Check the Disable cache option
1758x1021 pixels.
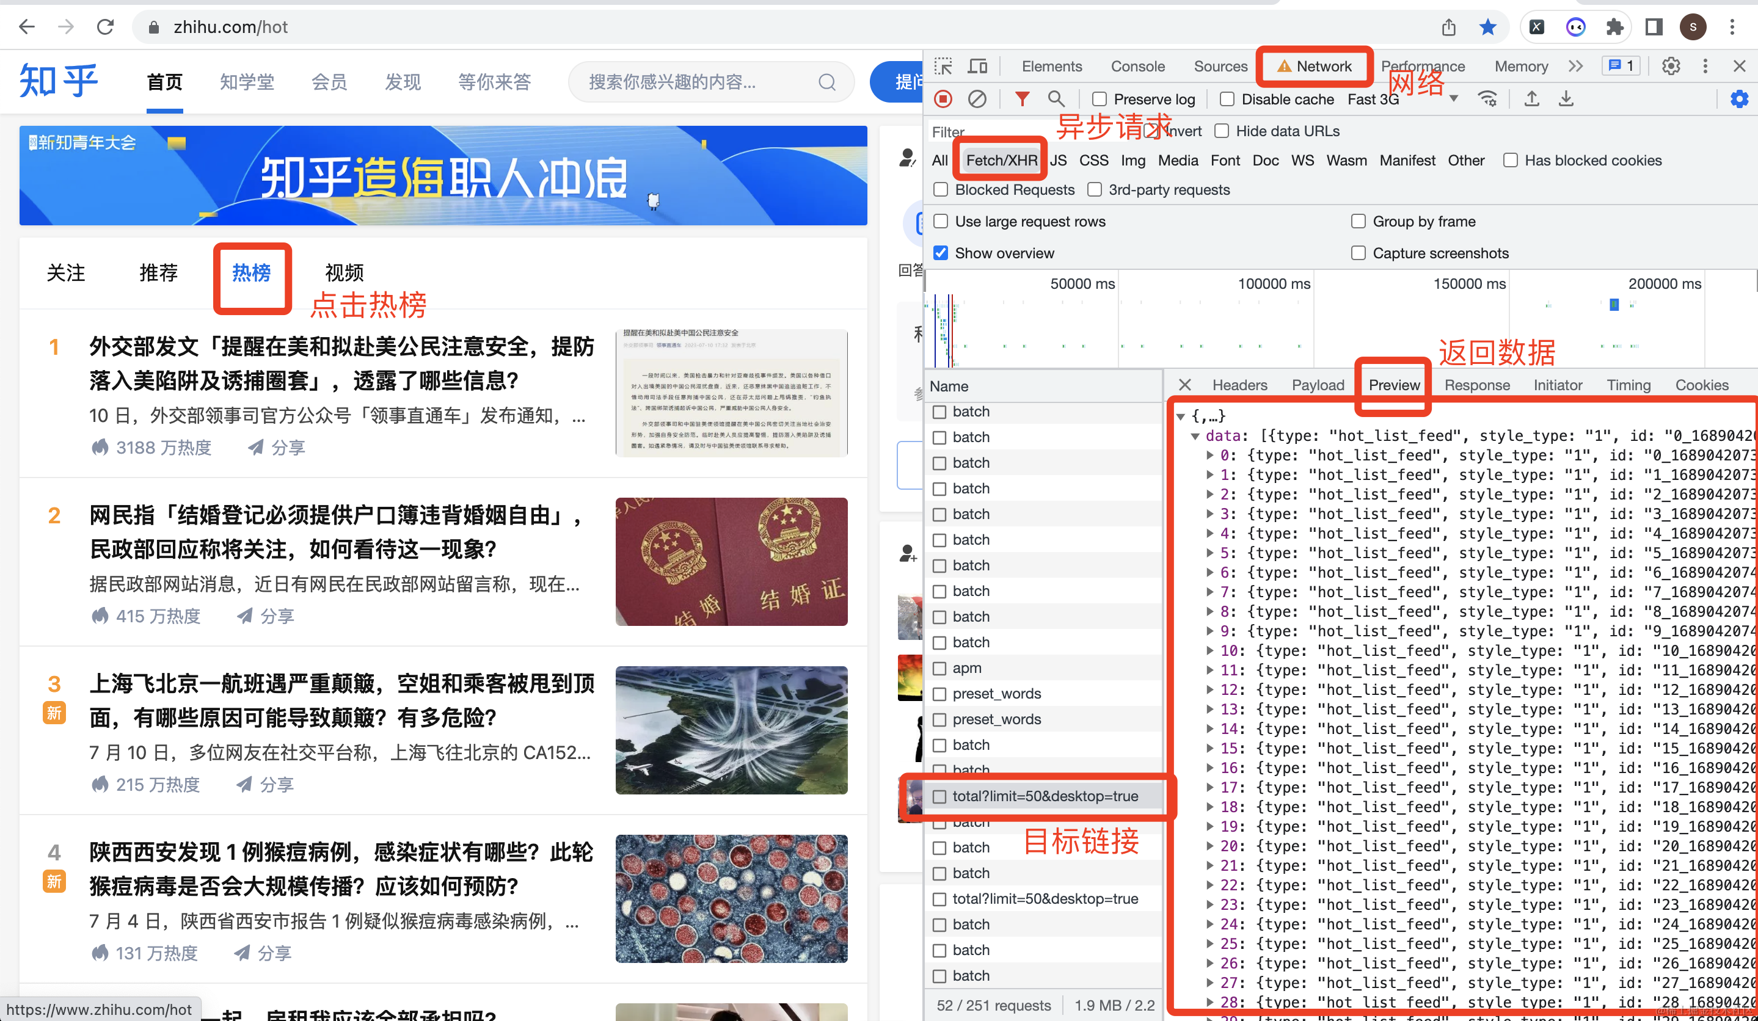click(x=1227, y=99)
